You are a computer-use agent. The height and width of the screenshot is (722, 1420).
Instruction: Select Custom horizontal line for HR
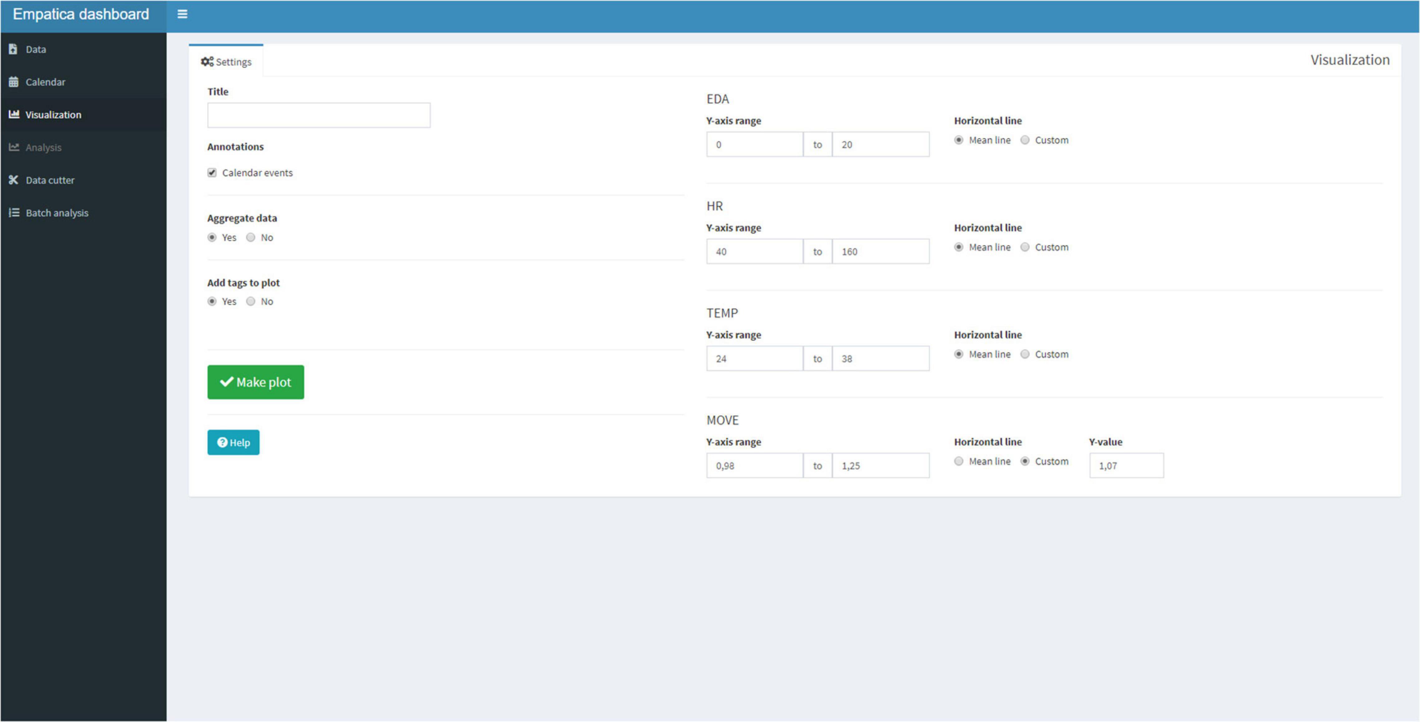(1025, 247)
